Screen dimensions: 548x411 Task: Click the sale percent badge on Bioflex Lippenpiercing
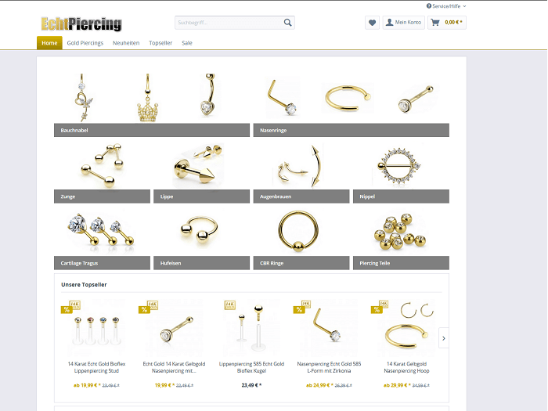click(66, 309)
